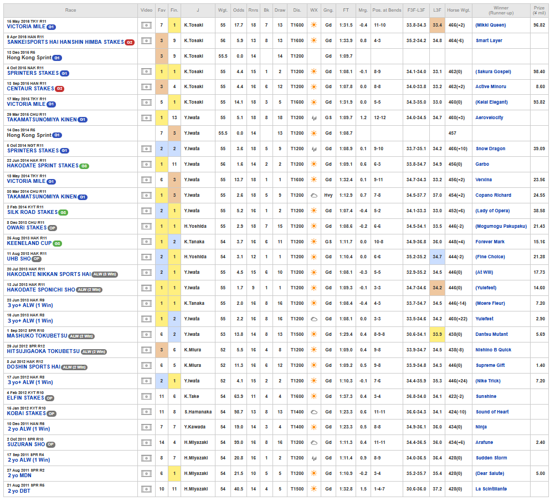Open video for 17 May 2015 Victoria Mile
This screenshot has height=501, width=550.
[x=146, y=103]
